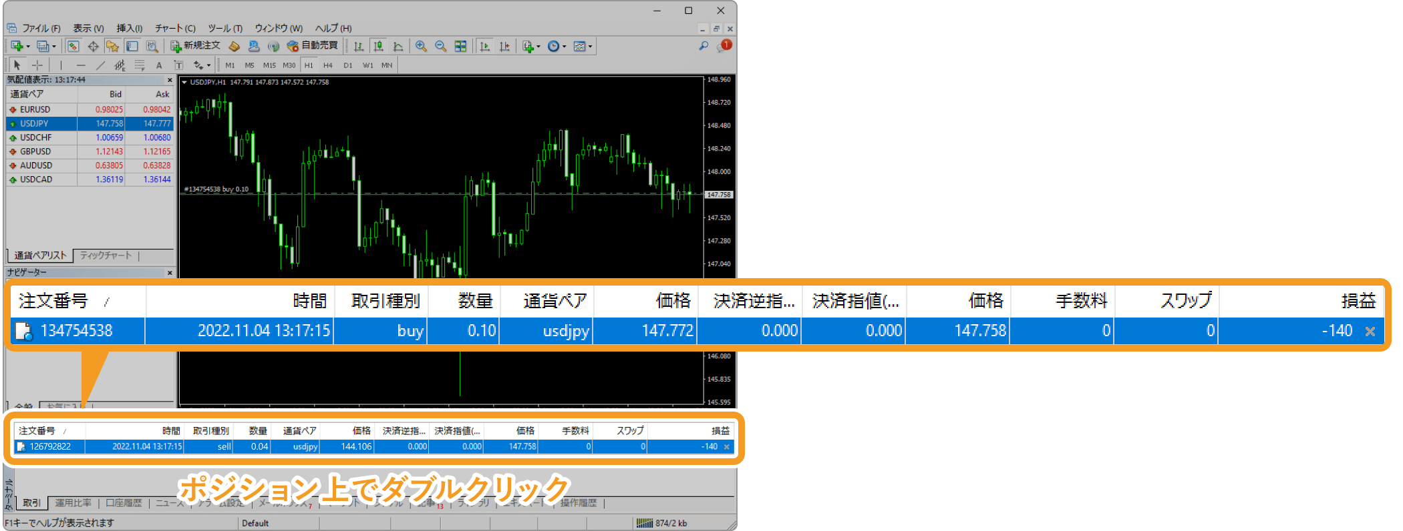Open the Profiles toolbar icon
Viewport: 1403px width, 531px height.
point(43,46)
